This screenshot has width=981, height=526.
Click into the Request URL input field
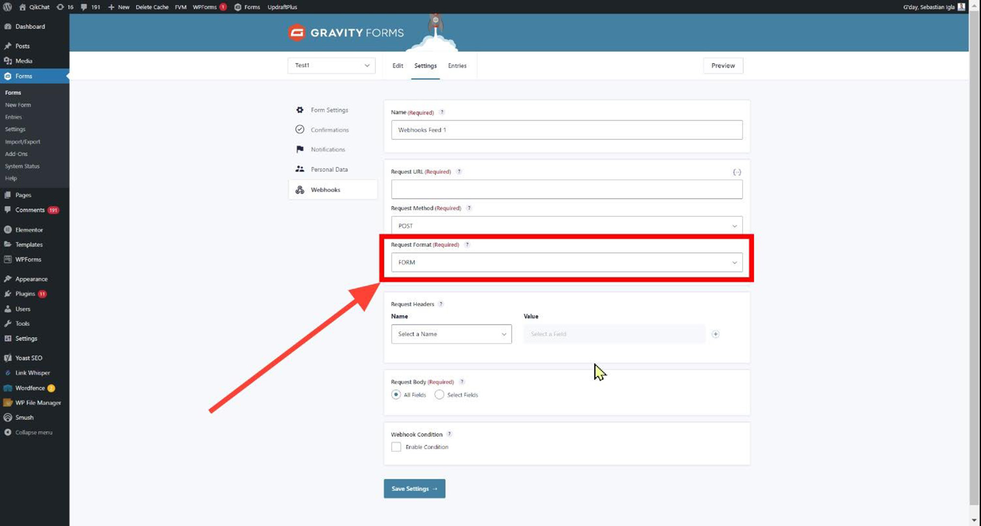tap(567, 189)
